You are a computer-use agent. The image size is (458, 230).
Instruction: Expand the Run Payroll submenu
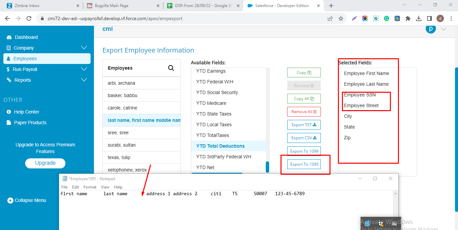click(84, 69)
